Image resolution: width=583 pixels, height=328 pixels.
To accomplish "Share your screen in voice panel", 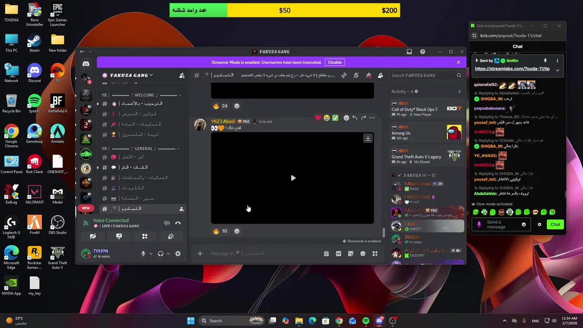I will 119,236.
